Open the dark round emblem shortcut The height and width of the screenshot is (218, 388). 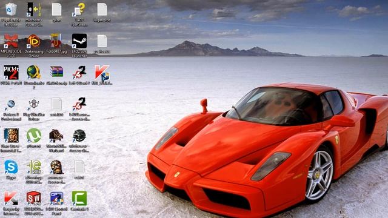(79, 136)
